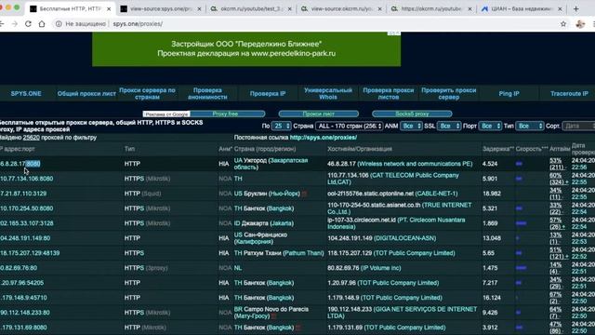Go to the browser home page icon
Screen dimensions: 595x335
coord(42,24)
